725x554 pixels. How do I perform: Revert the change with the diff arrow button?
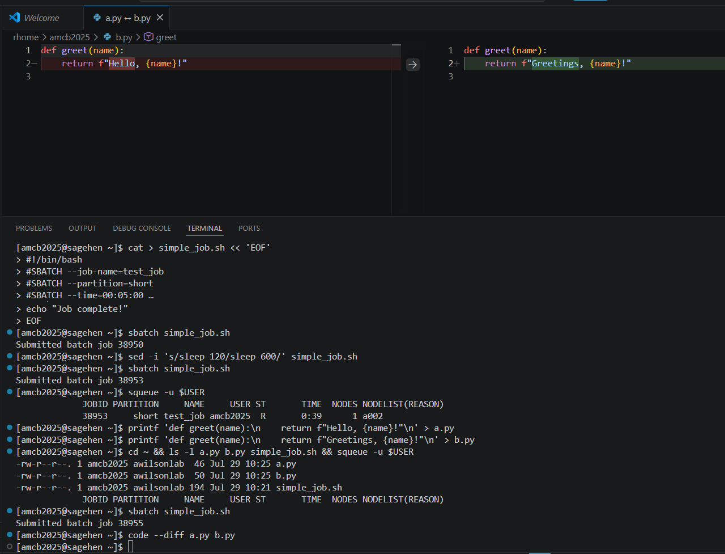click(413, 64)
